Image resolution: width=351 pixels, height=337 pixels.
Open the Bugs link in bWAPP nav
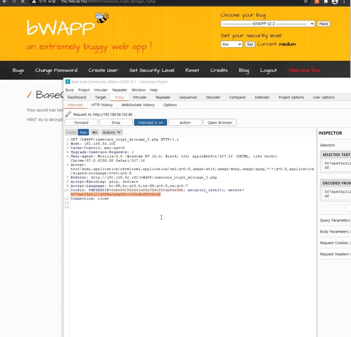pyautogui.click(x=18, y=70)
